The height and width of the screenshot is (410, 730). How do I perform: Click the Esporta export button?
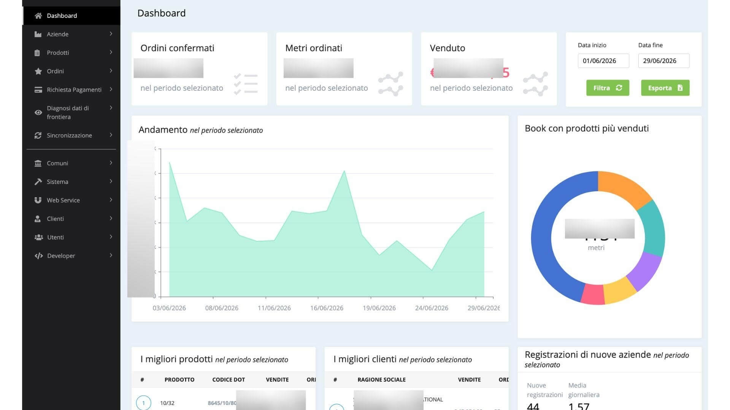pos(665,88)
